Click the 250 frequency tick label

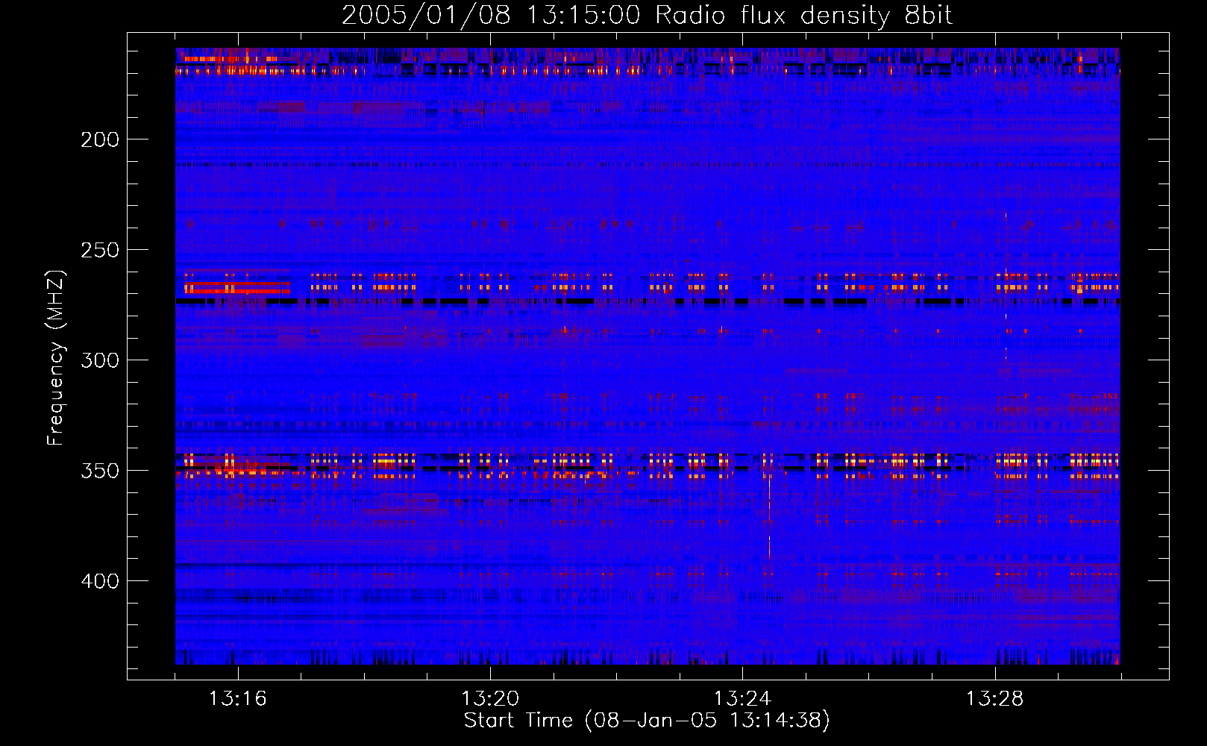coord(100,250)
